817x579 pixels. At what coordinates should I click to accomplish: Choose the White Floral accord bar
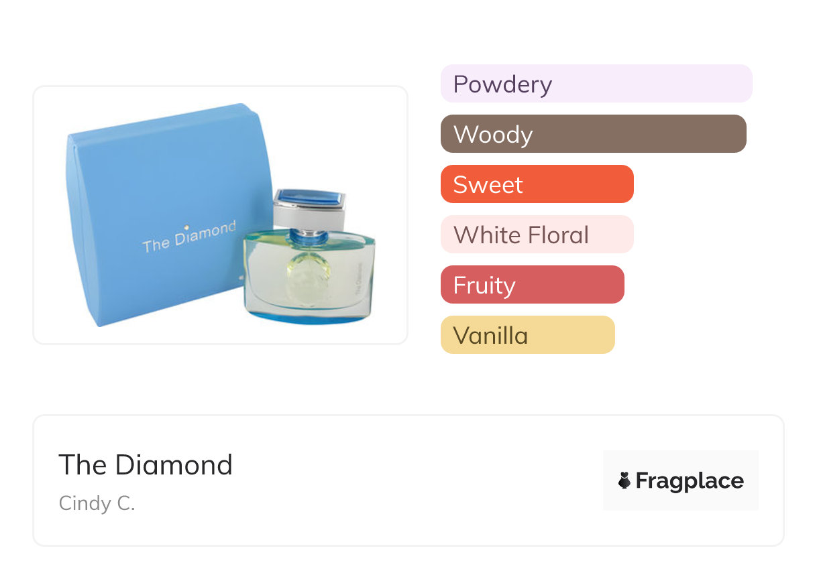point(537,235)
